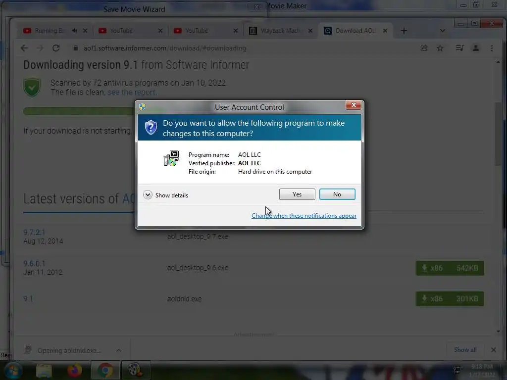Image resolution: width=507 pixels, height=380 pixels.
Task: Click the page vertical scrollbar thumb
Action: point(498,134)
